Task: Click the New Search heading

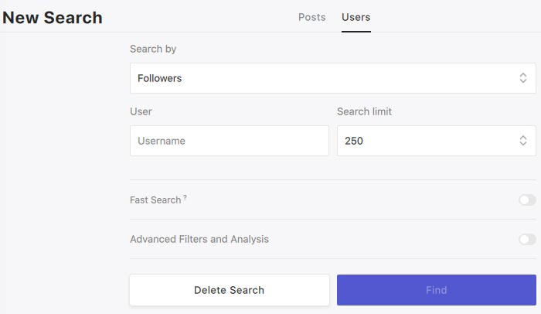Action: coord(53,18)
